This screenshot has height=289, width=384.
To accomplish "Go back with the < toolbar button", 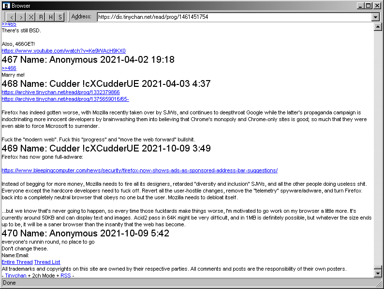I will click(11, 17).
